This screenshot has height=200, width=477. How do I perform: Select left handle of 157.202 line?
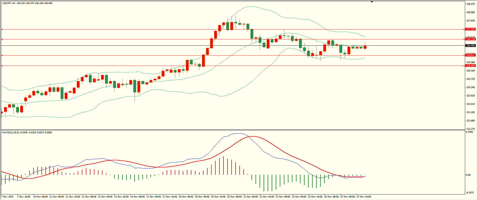tap(2, 30)
